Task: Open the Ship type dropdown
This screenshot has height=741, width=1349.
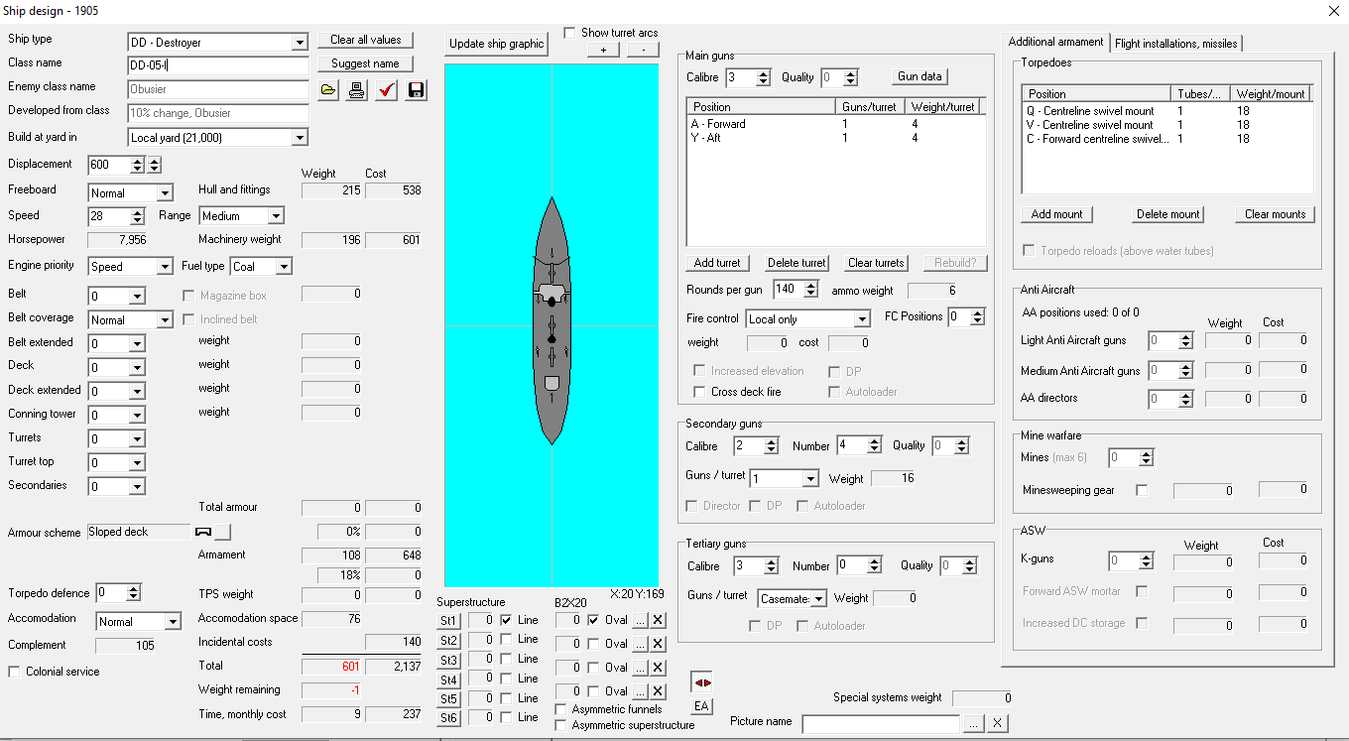Action: [300, 43]
